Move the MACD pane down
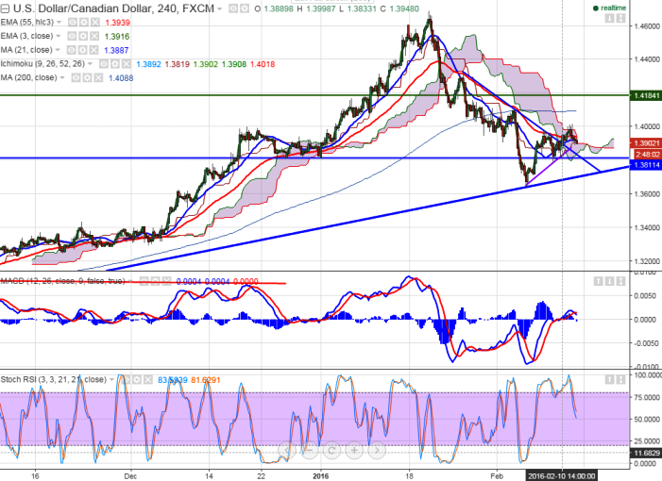 pyautogui.click(x=609, y=281)
